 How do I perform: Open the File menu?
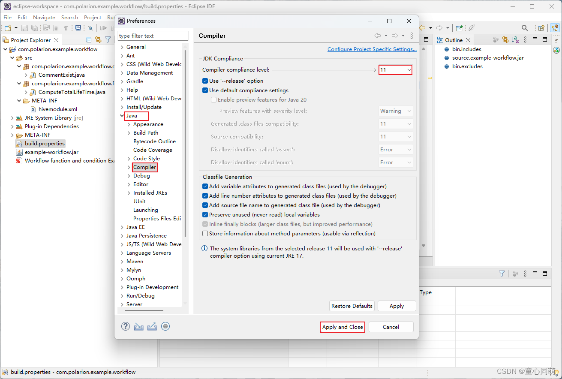click(x=7, y=18)
